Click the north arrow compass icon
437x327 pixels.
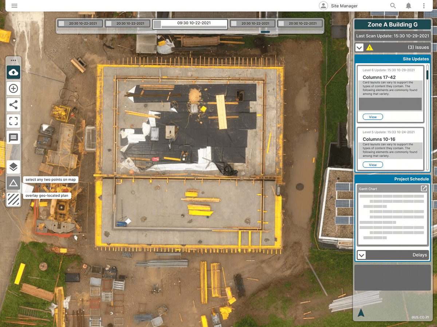[x=361, y=312]
